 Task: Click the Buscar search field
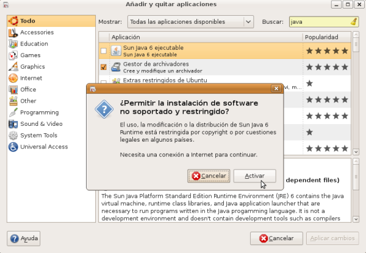(318, 22)
